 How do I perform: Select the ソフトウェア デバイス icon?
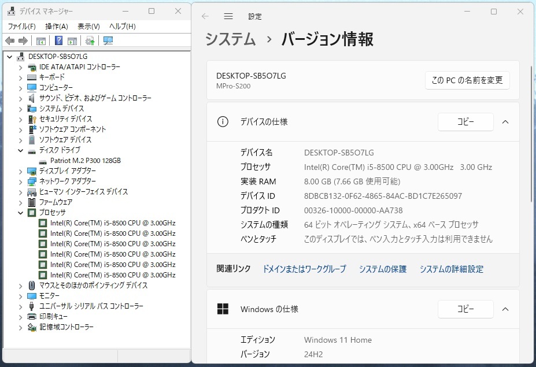click(32, 140)
